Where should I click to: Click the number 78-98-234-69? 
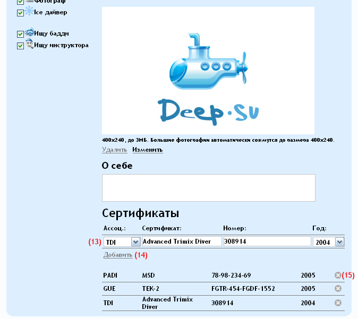tap(231, 275)
